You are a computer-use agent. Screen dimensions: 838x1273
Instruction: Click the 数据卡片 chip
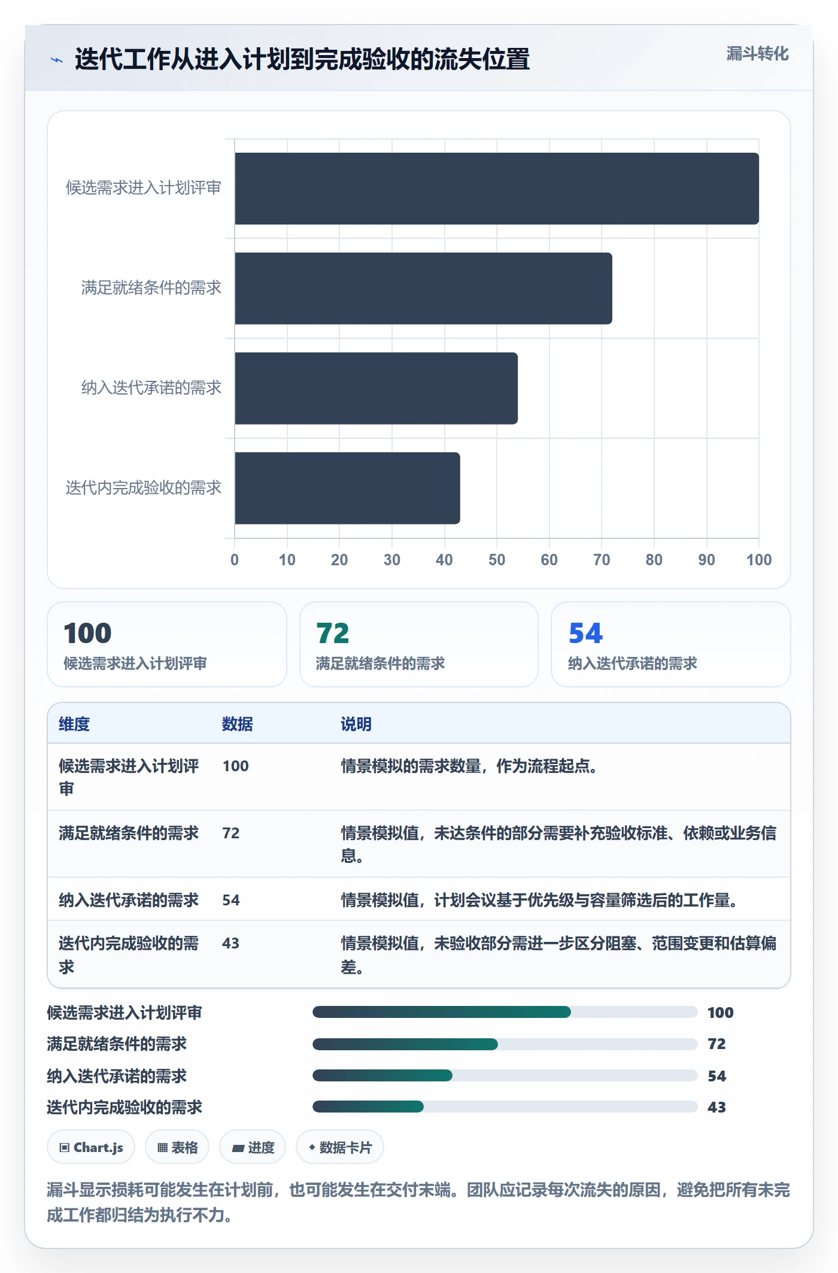[340, 1147]
